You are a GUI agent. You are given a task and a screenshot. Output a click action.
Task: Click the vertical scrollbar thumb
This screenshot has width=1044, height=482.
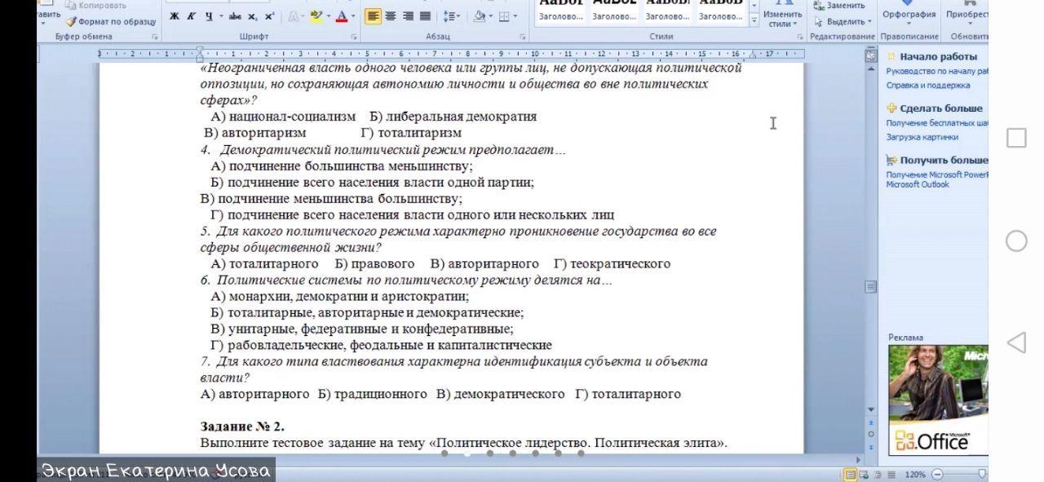[x=870, y=287]
